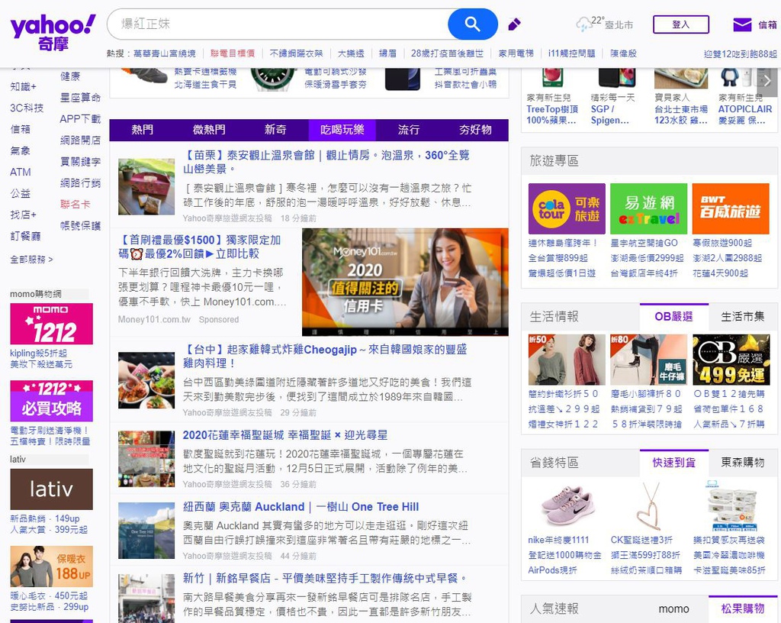This screenshot has height=623, width=781.
Task: Click the 登入 login button
Action: [x=681, y=24]
